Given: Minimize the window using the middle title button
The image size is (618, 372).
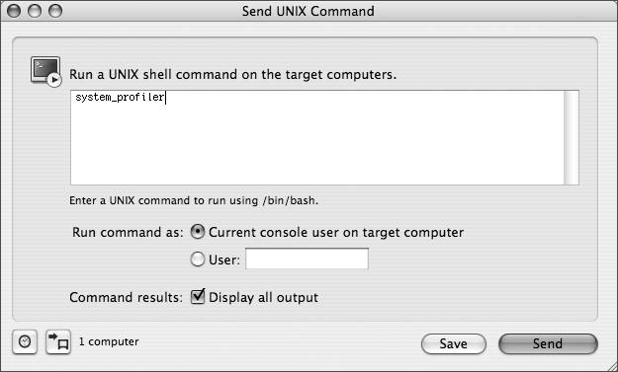Looking at the screenshot, I should 35,11.
